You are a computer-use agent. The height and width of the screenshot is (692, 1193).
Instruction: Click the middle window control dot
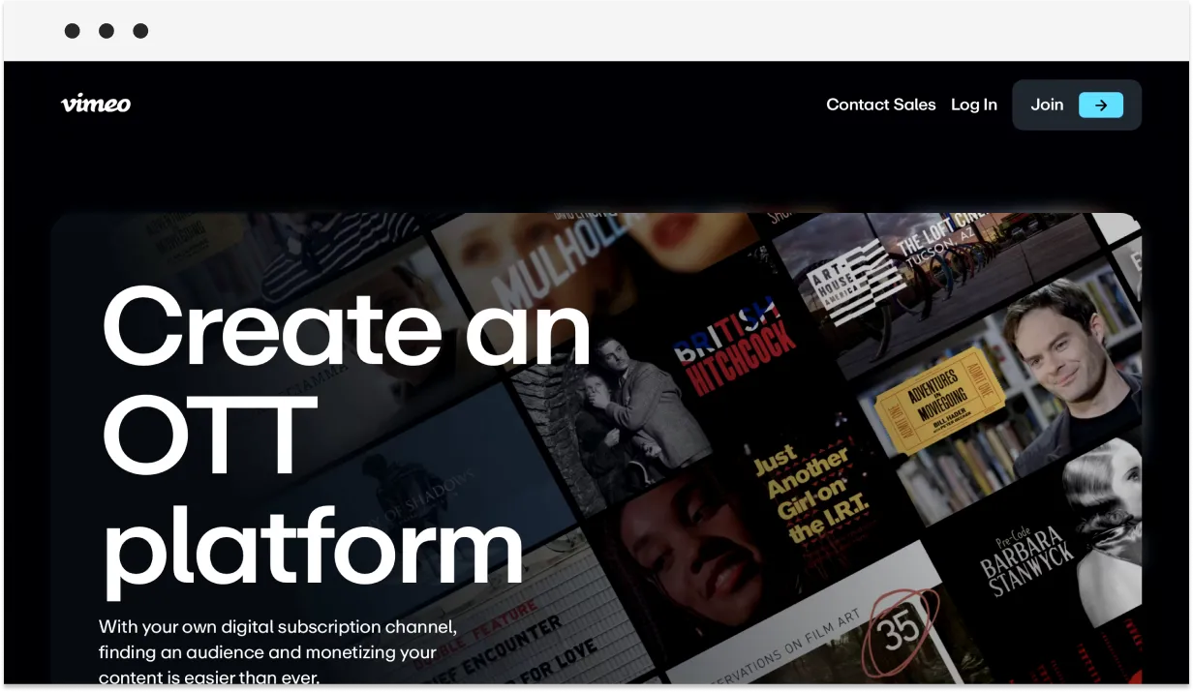(x=107, y=31)
